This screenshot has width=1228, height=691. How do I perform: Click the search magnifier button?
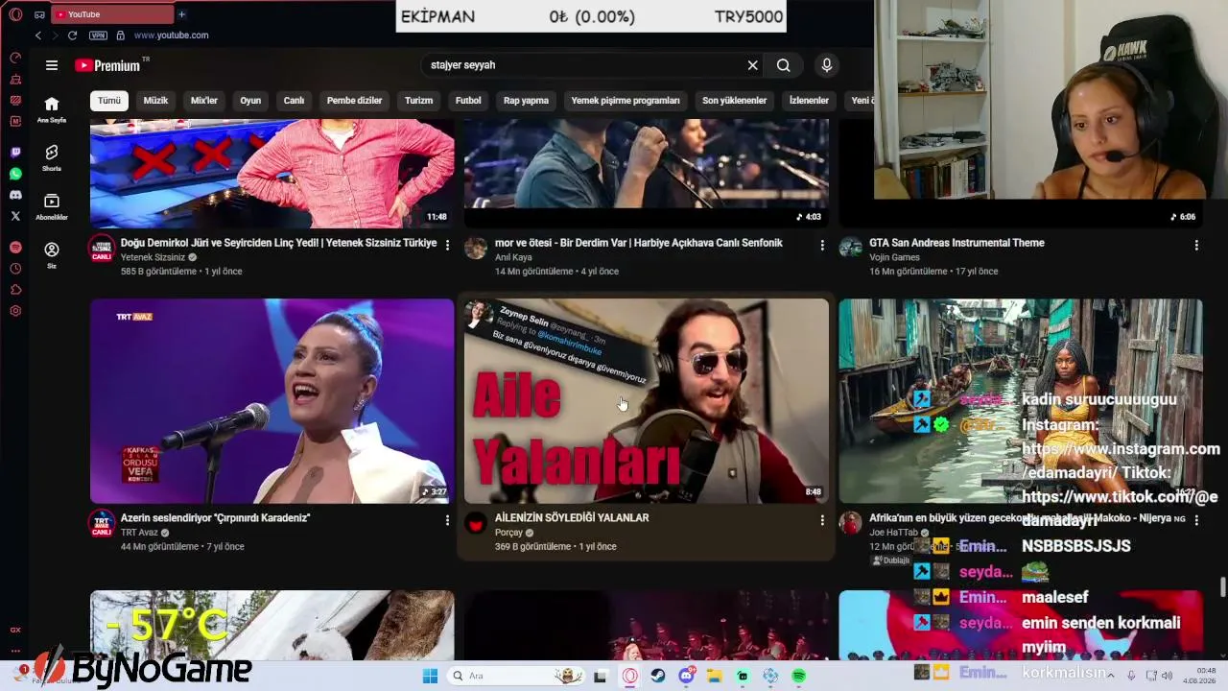784,65
